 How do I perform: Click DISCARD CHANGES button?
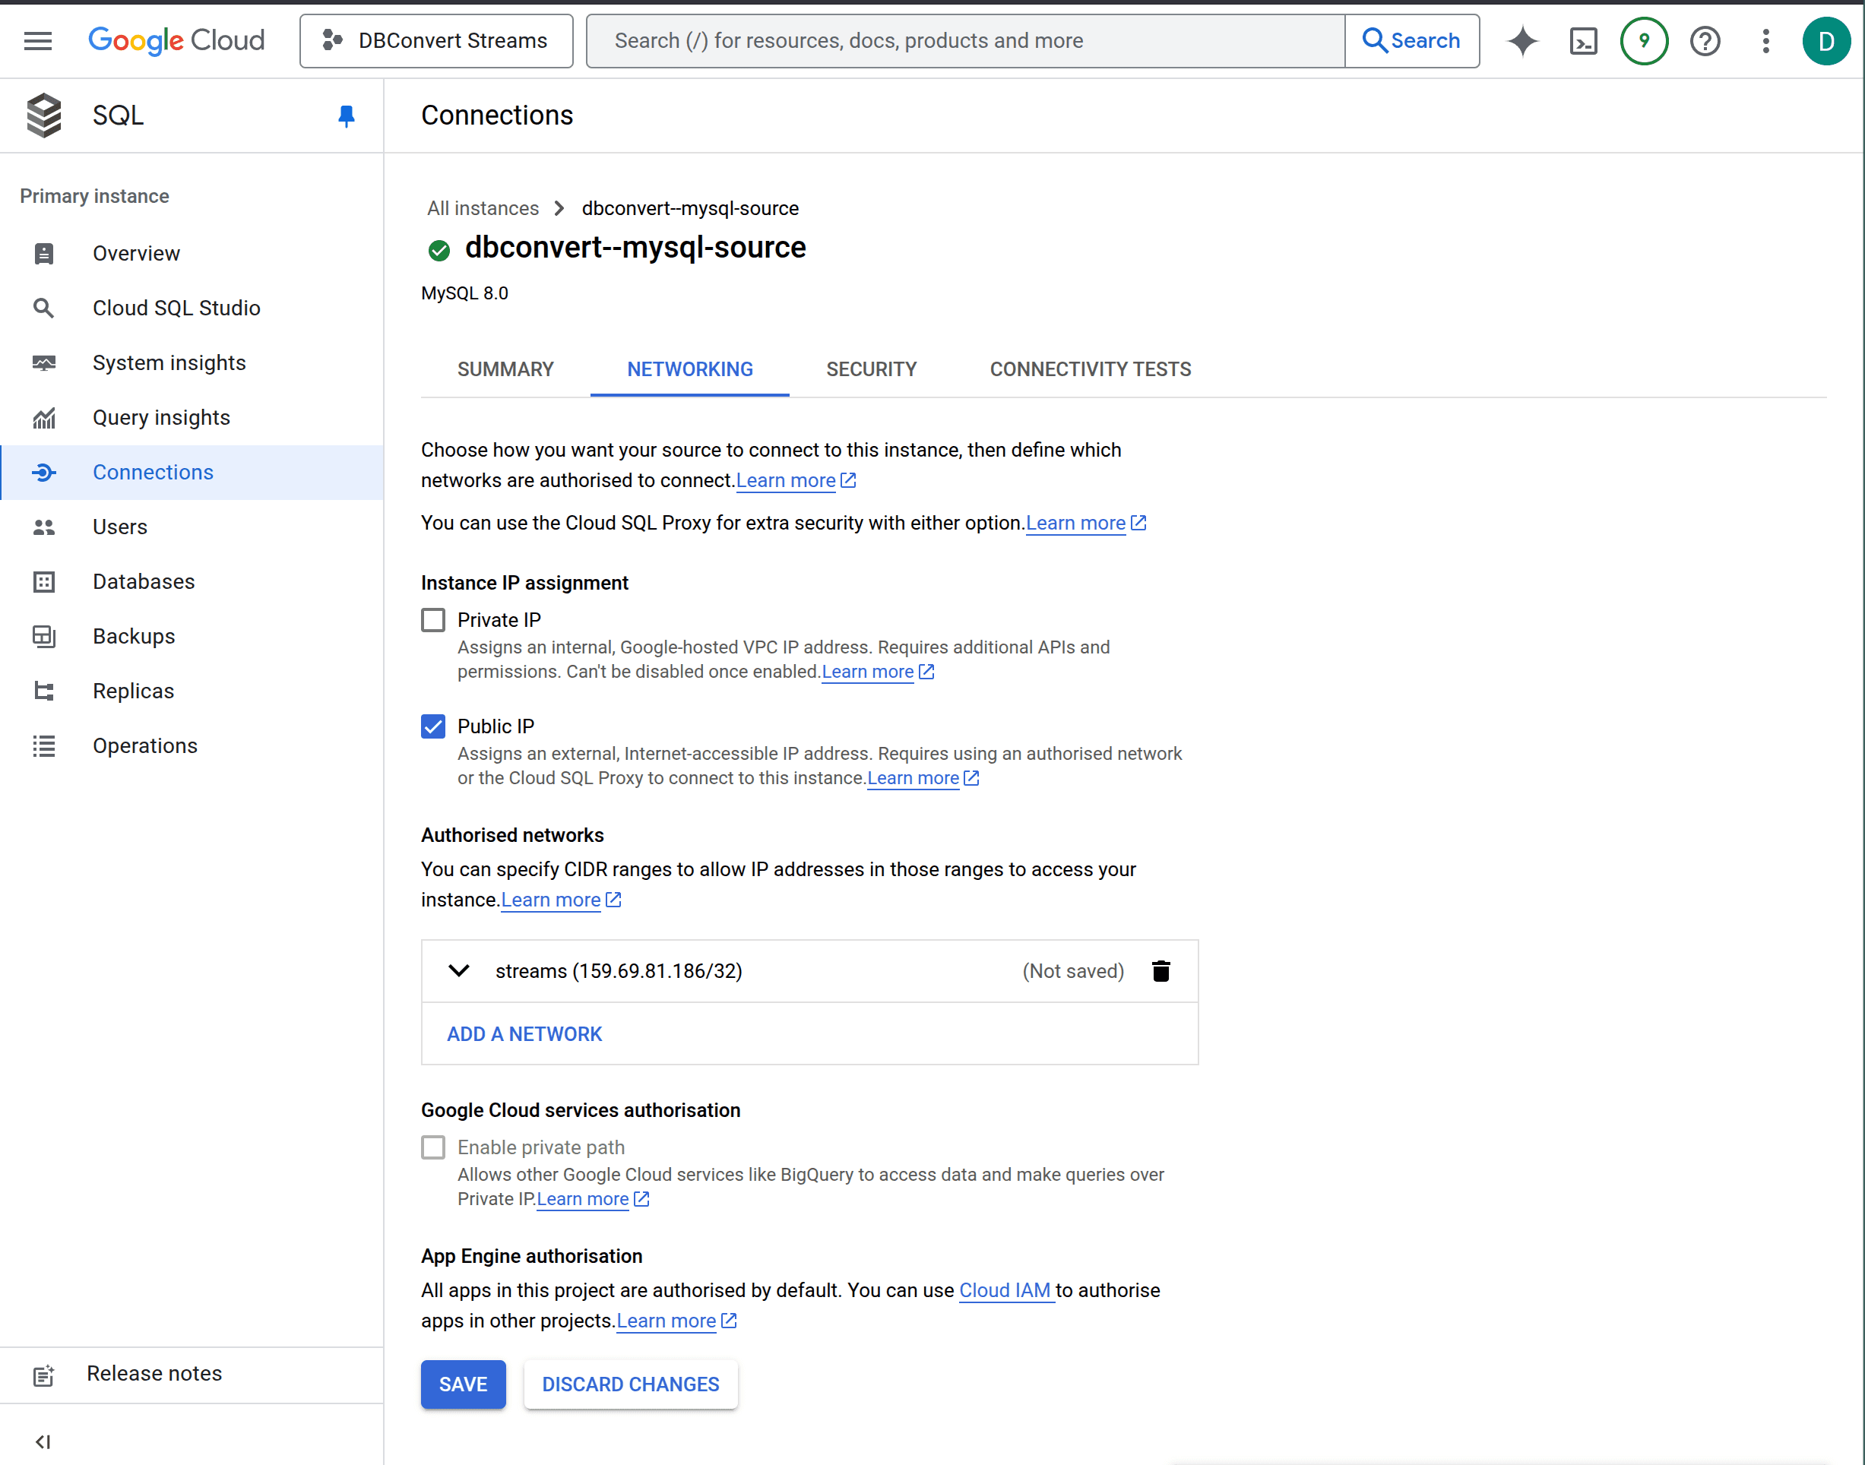pos(631,1384)
